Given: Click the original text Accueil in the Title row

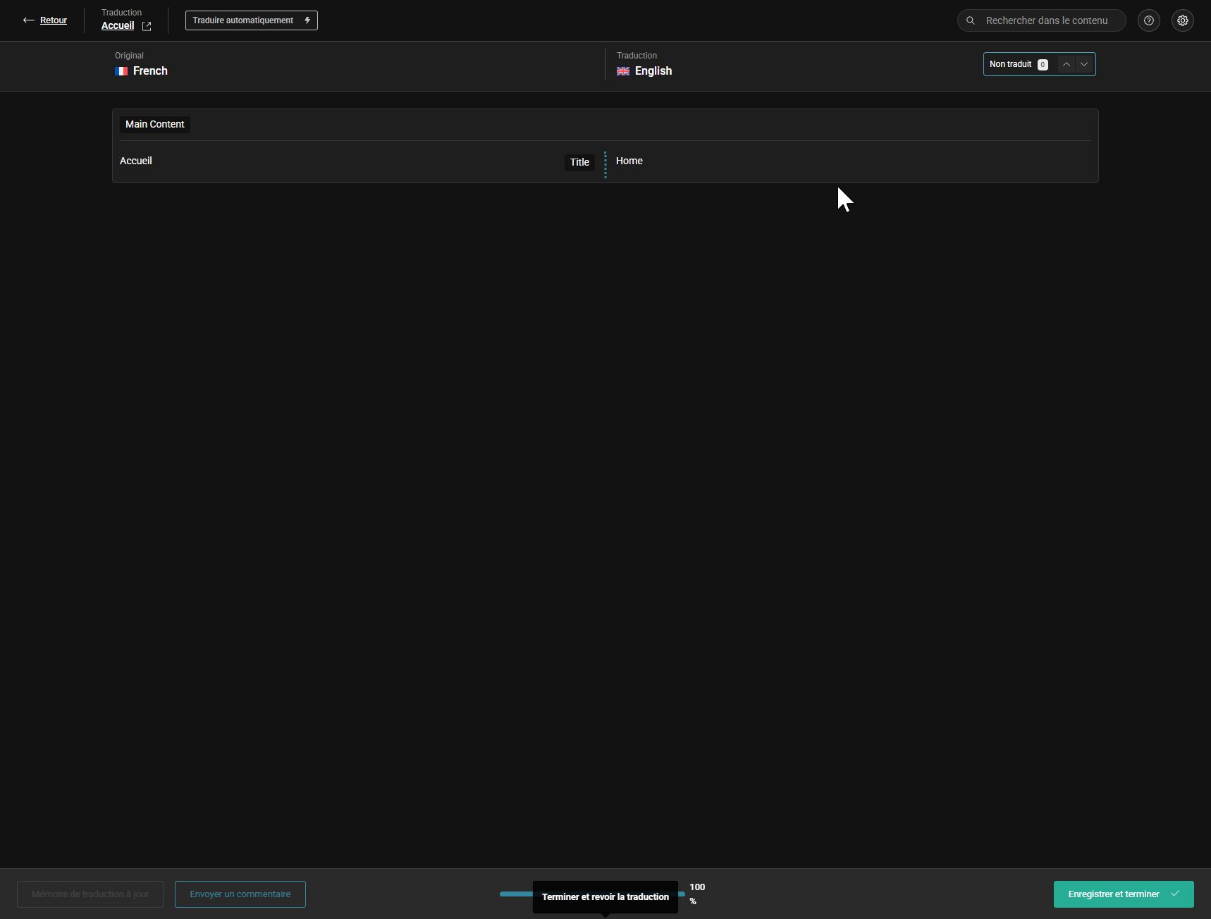Looking at the screenshot, I should tap(136, 161).
